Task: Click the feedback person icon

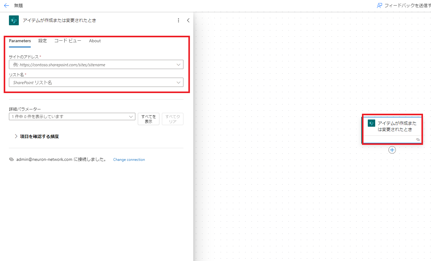Action: 380,6
